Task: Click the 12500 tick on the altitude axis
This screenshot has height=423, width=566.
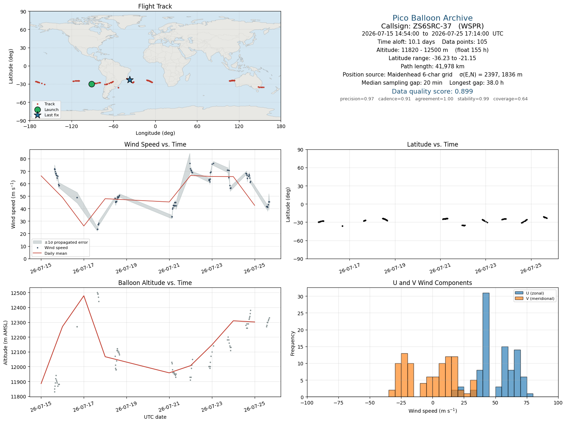Action: 20,293
